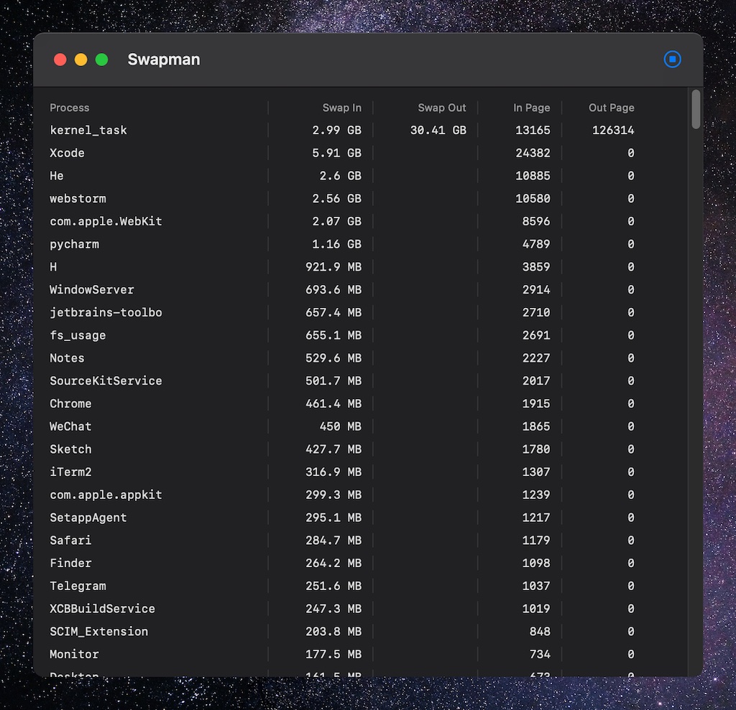This screenshot has height=710, width=736.
Task: Sort by the Swap Out column header
Action: click(442, 108)
